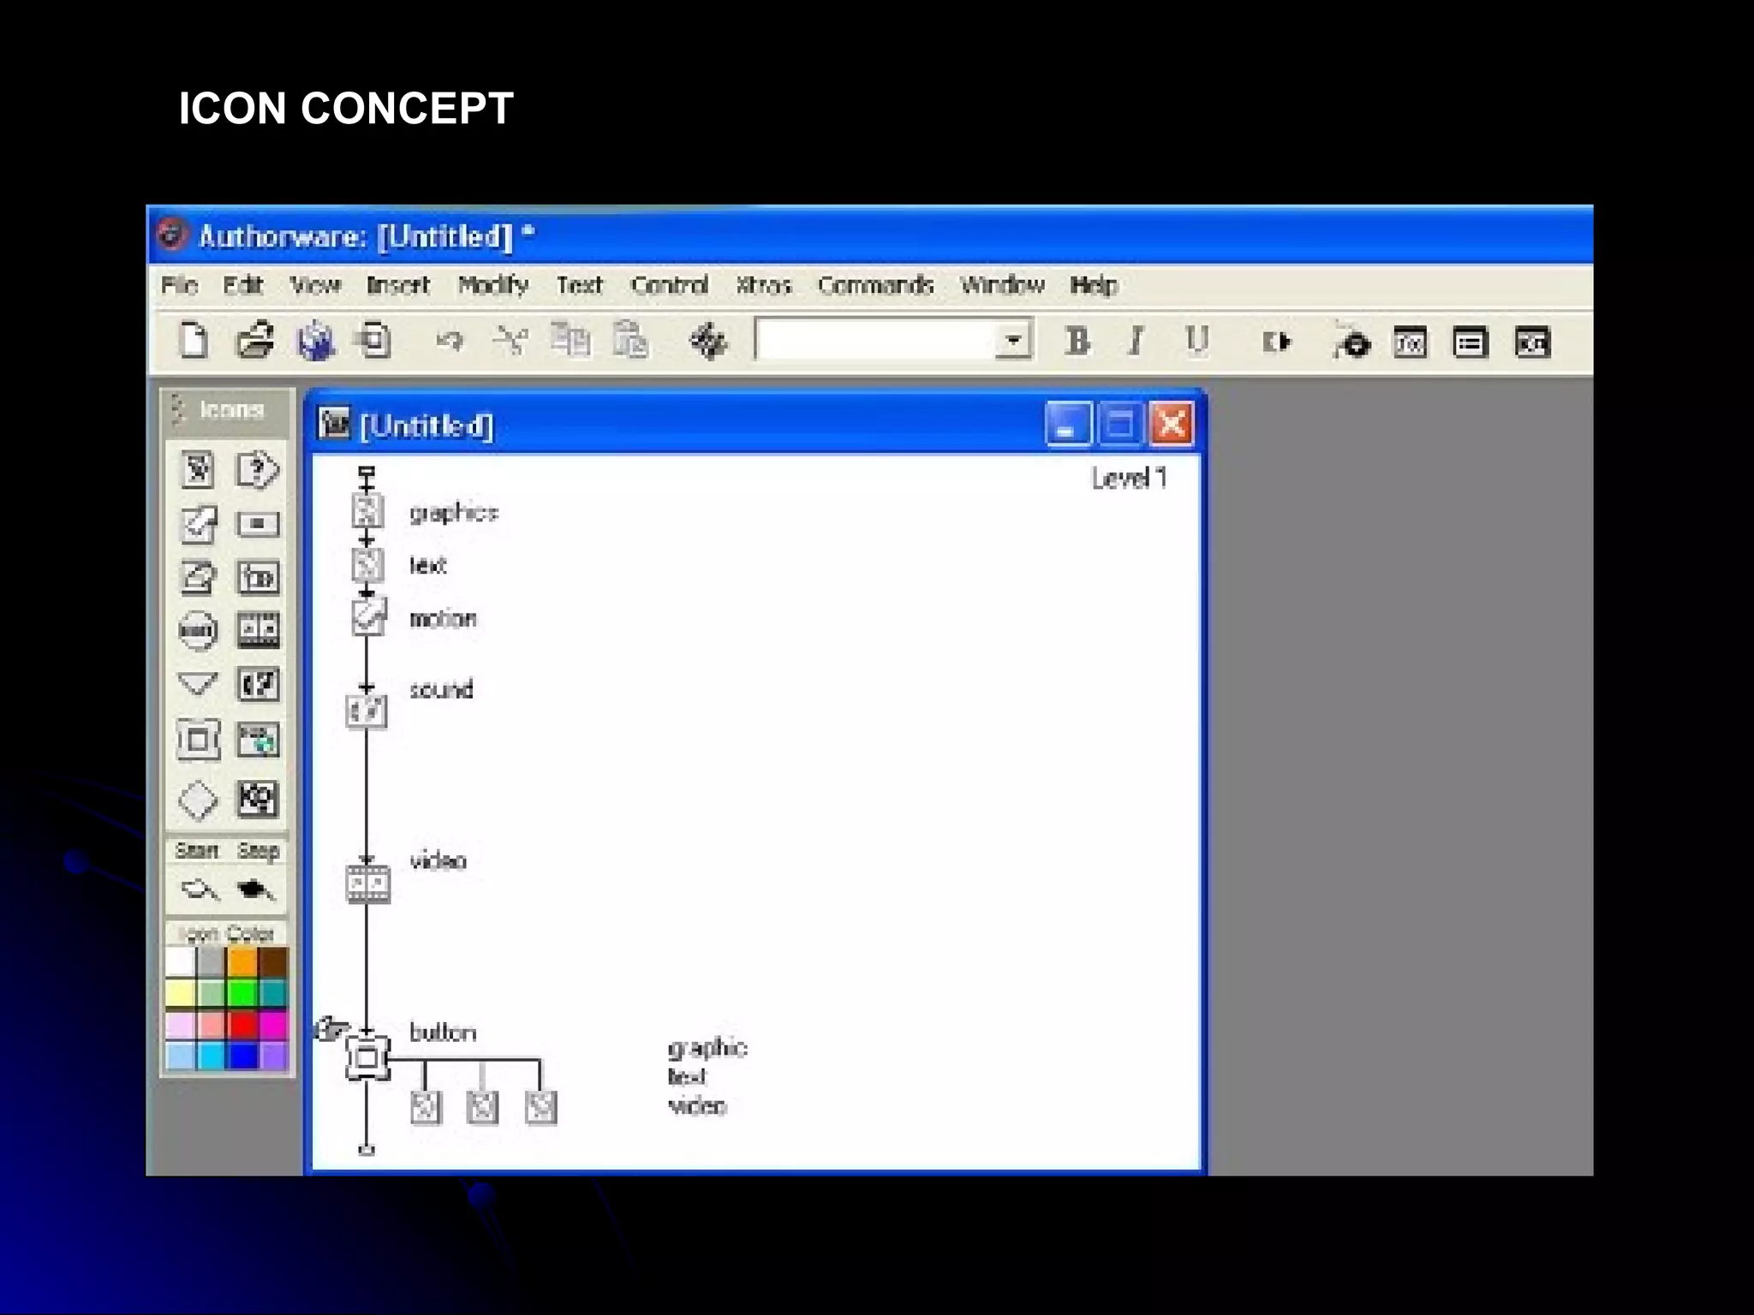Click the video icon on the flowline
Screen dimensions: 1754x1315
click(367, 884)
